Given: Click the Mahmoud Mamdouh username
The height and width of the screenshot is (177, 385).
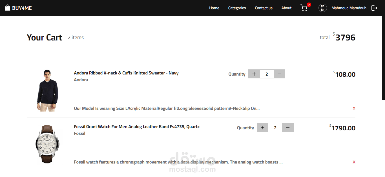Looking at the screenshot, I should pyautogui.click(x=349, y=8).
